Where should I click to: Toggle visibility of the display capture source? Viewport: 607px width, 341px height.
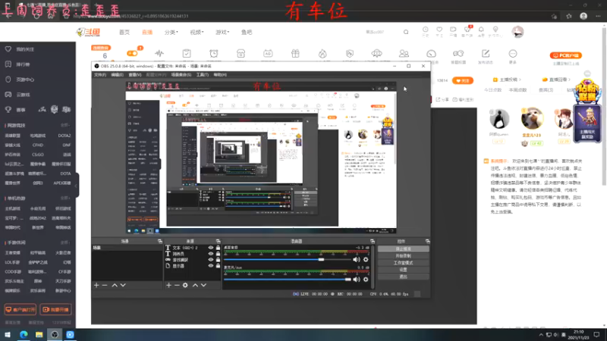(x=211, y=266)
